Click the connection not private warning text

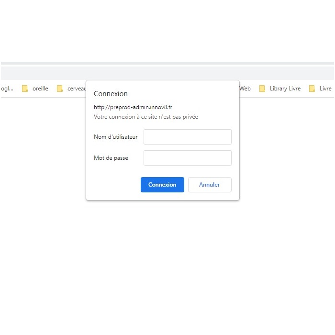pyautogui.click(x=146, y=117)
